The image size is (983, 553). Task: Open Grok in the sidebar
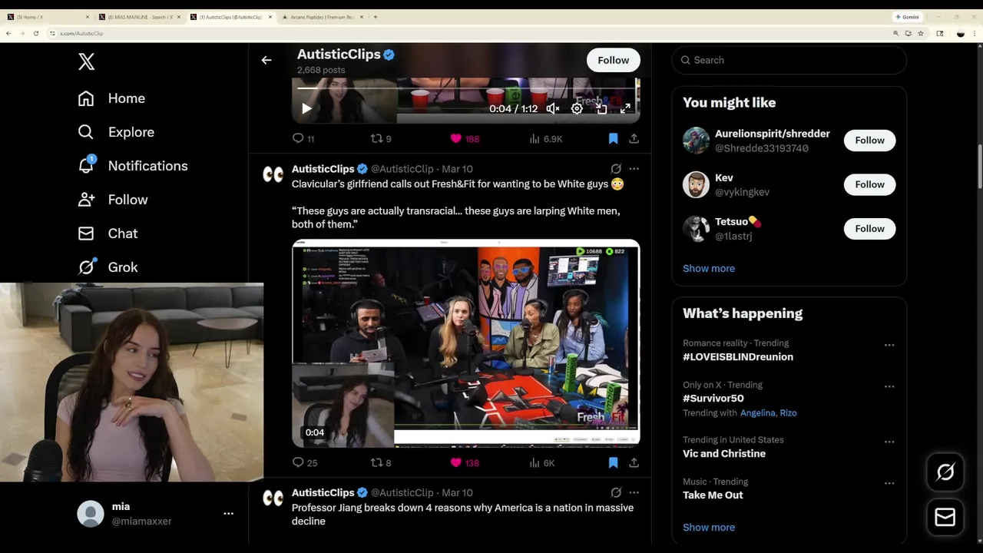[108, 267]
